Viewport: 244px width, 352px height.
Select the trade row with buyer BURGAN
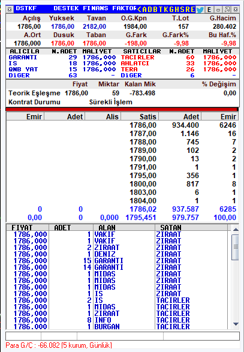point(117,326)
